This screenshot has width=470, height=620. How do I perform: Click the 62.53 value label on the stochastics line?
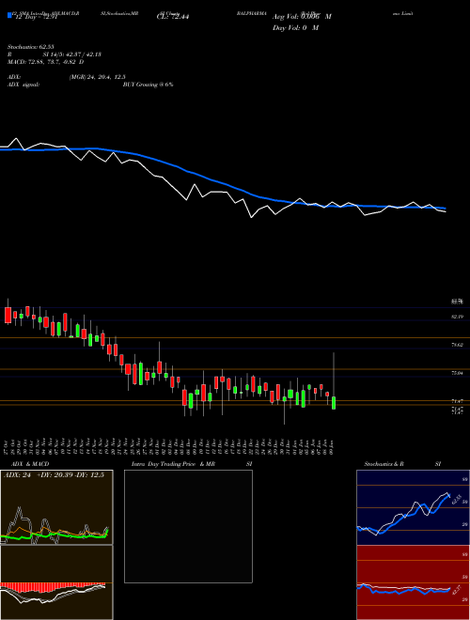pyautogui.click(x=455, y=498)
